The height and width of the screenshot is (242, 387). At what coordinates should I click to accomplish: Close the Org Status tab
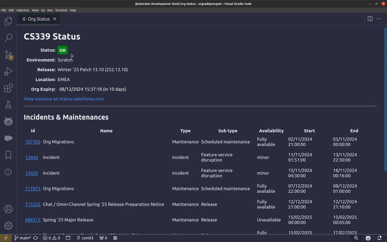55,19
